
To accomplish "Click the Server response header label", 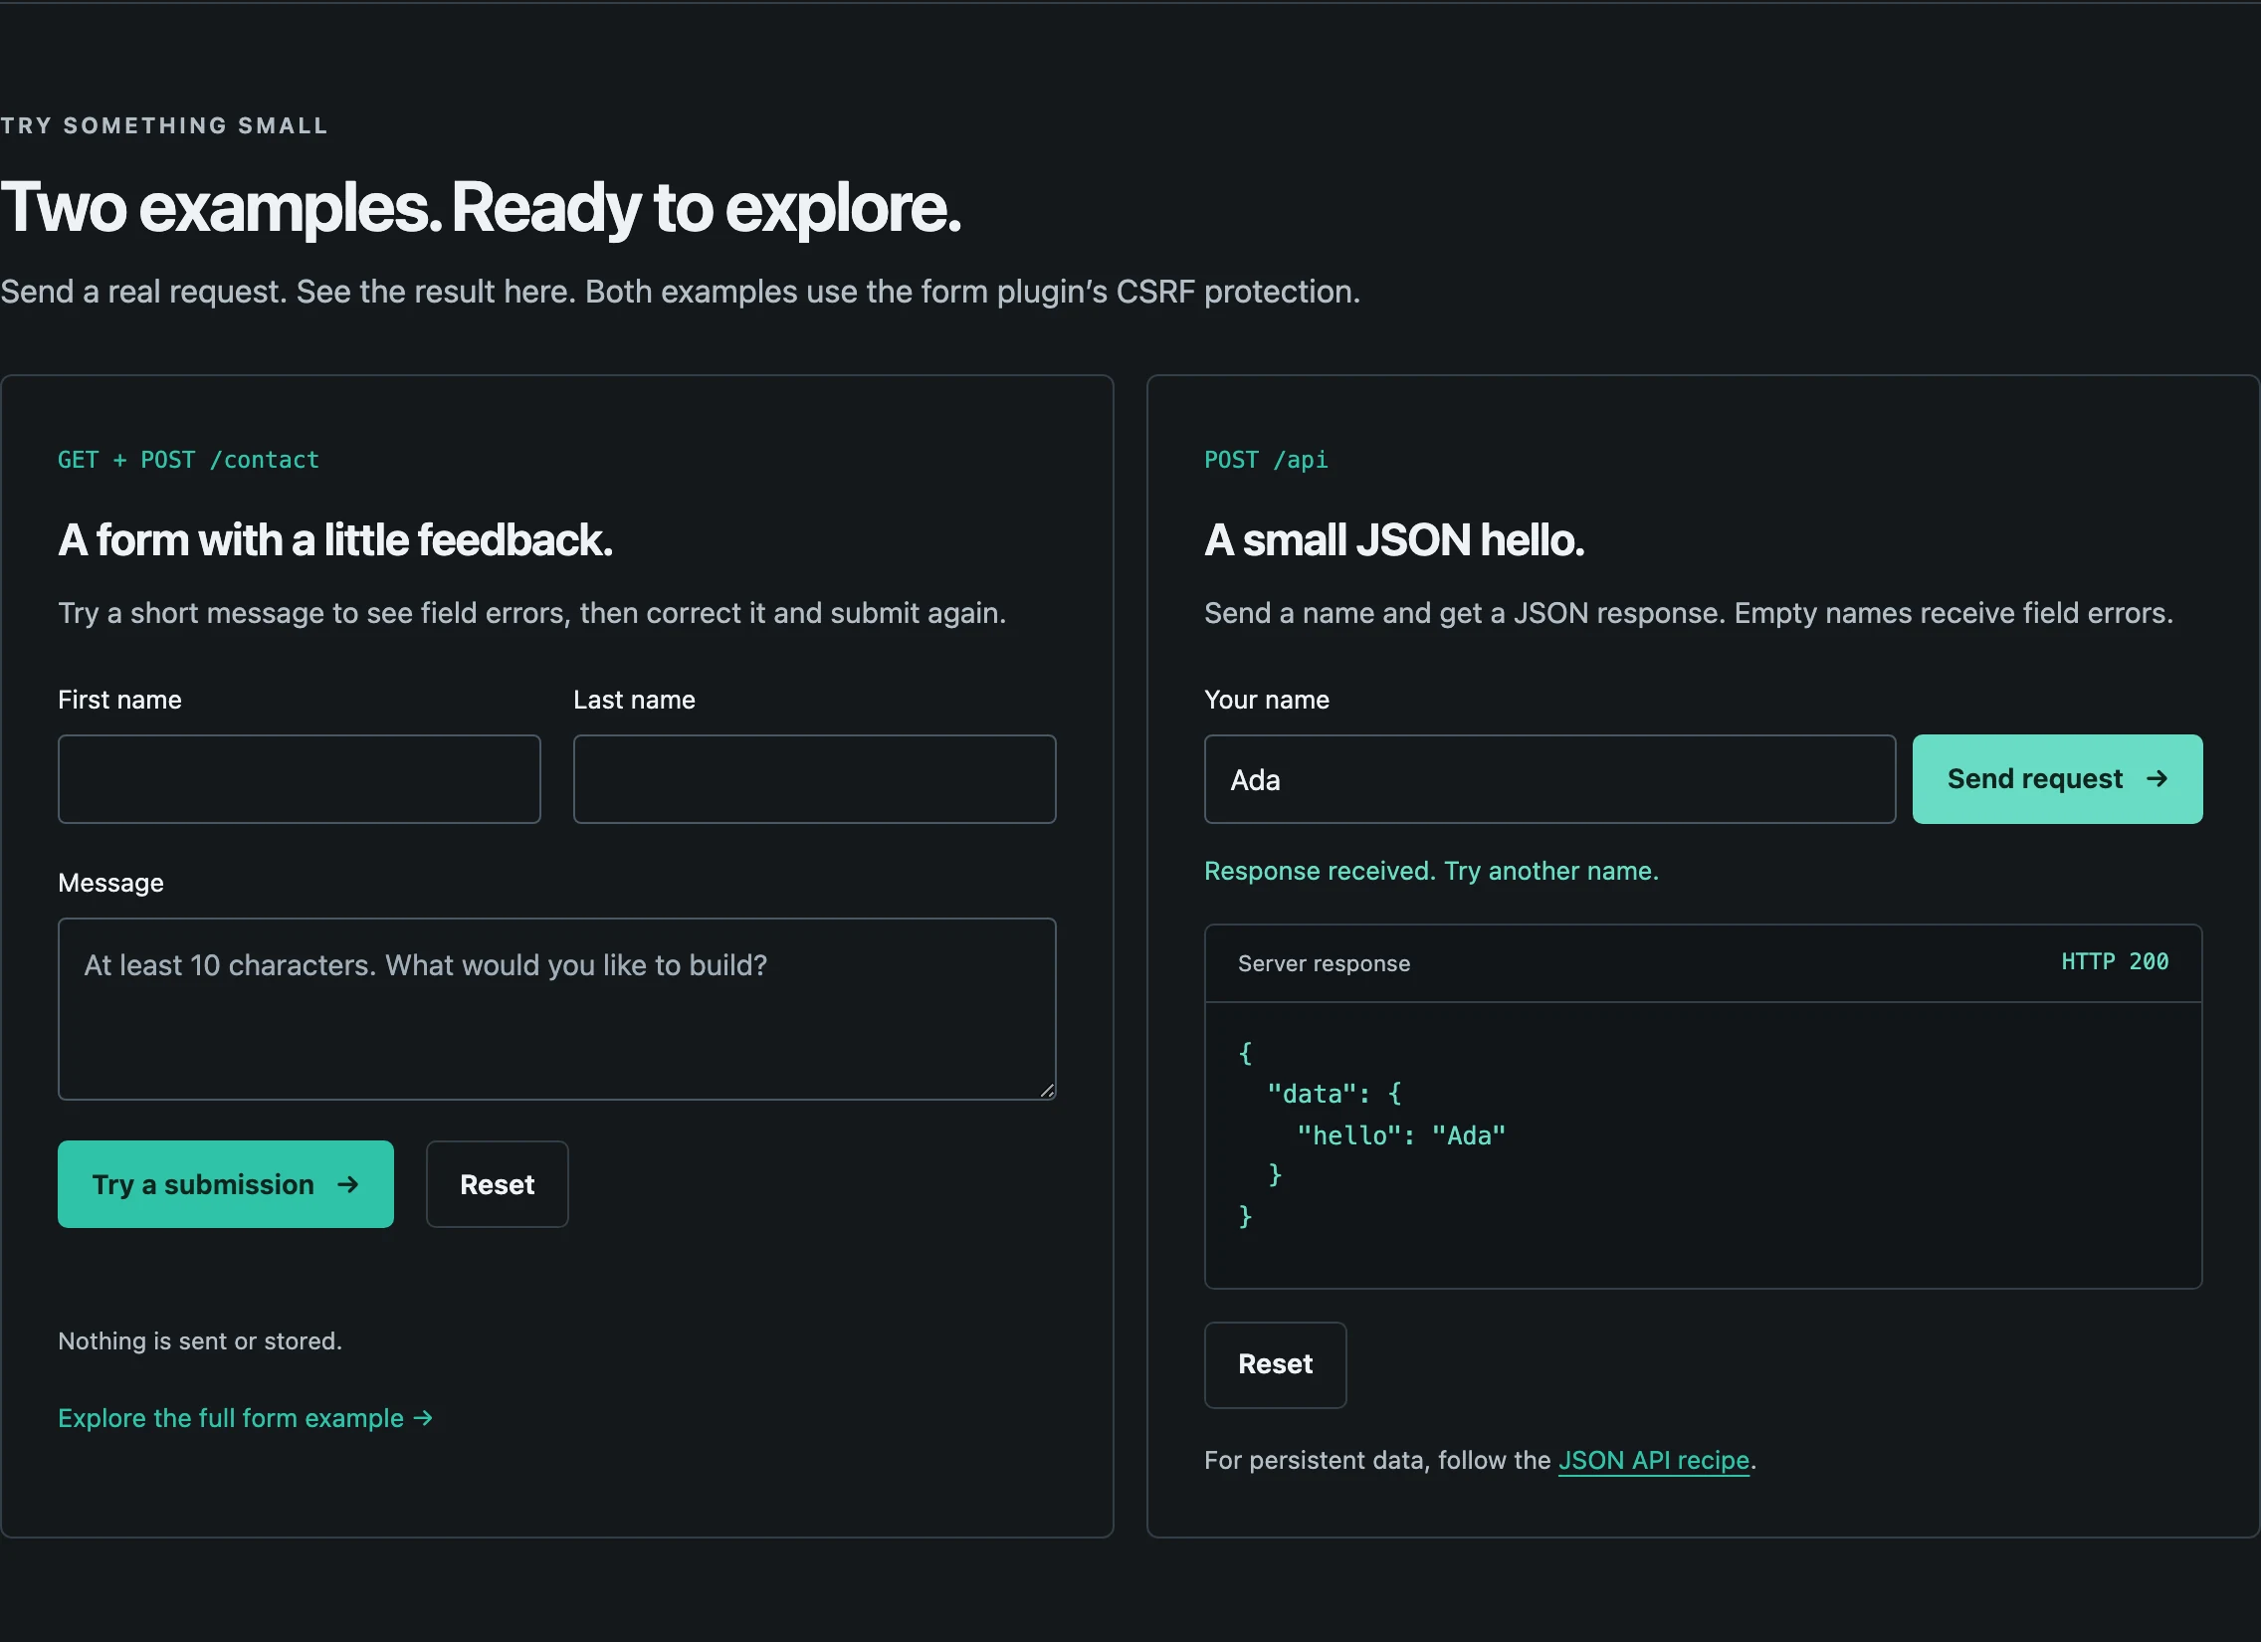I will pos(1324,963).
